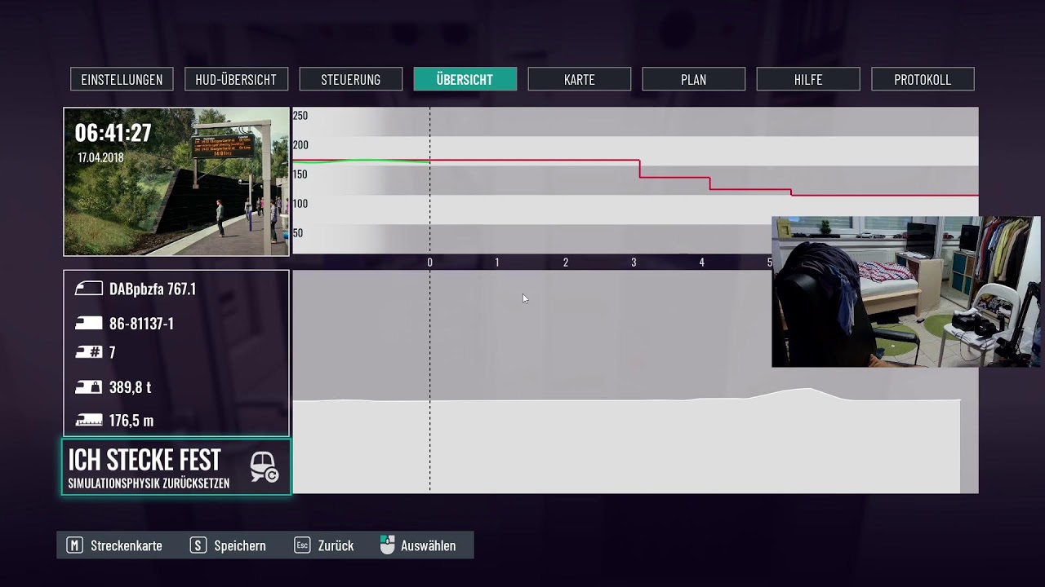Click the mouse icon next to Auswählen
The width and height of the screenshot is (1045, 587).
387,545
